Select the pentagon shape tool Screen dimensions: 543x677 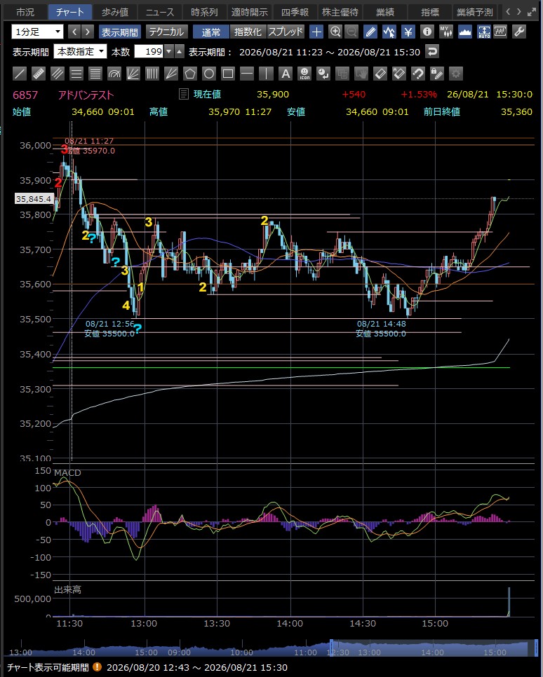click(x=190, y=74)
